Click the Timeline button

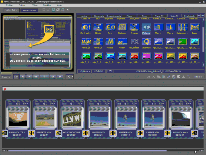[x=198, y=77]
